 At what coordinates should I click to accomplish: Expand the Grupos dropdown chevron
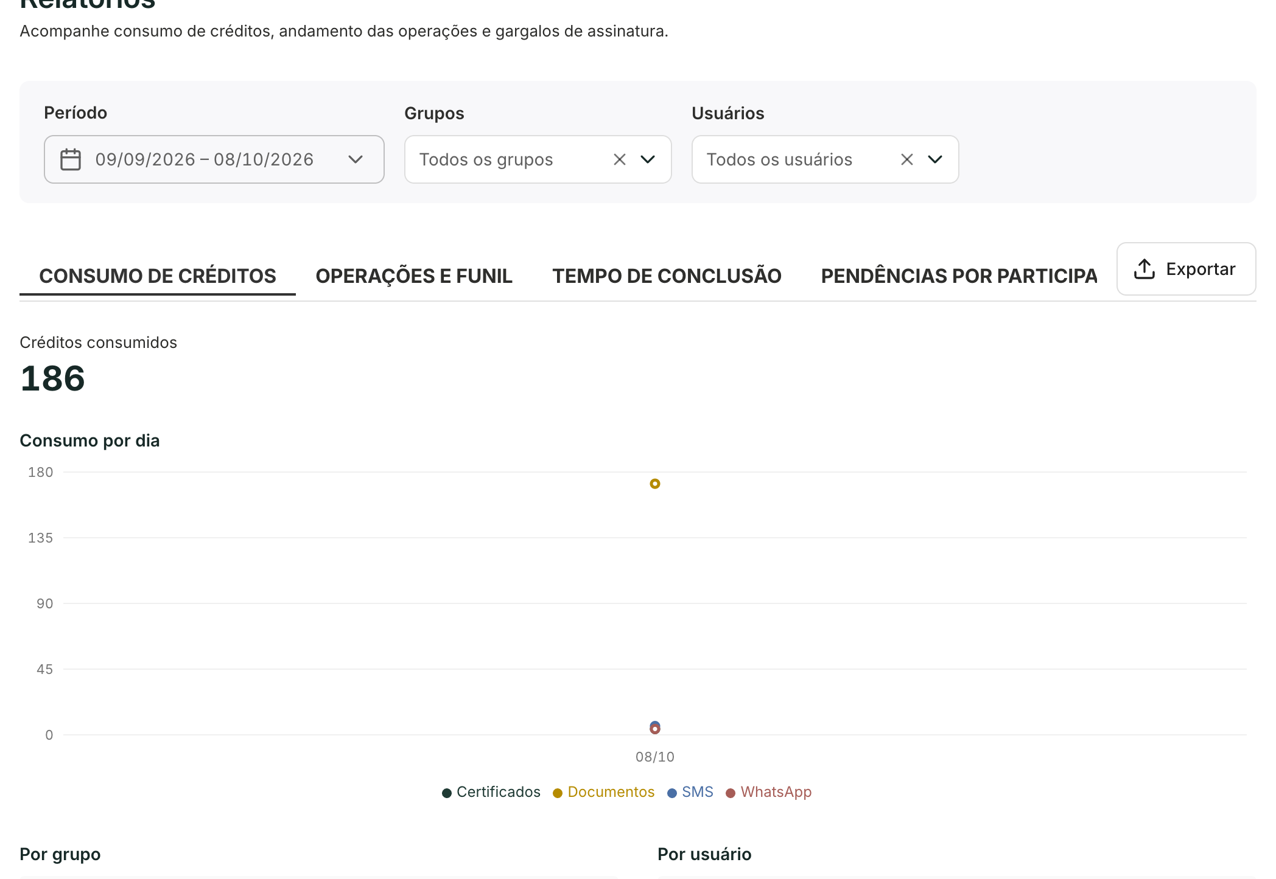(x=648, y=159)
